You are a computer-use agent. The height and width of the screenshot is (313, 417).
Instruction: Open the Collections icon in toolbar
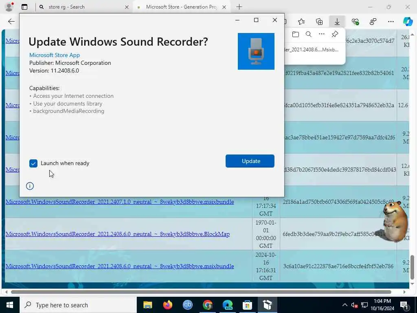(319, 22)
